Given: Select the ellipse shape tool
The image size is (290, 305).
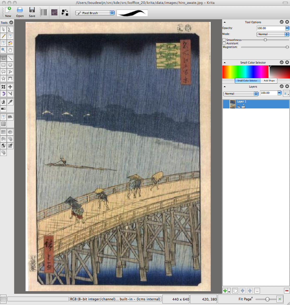Looking at the screenshot, I should [10, 65].
